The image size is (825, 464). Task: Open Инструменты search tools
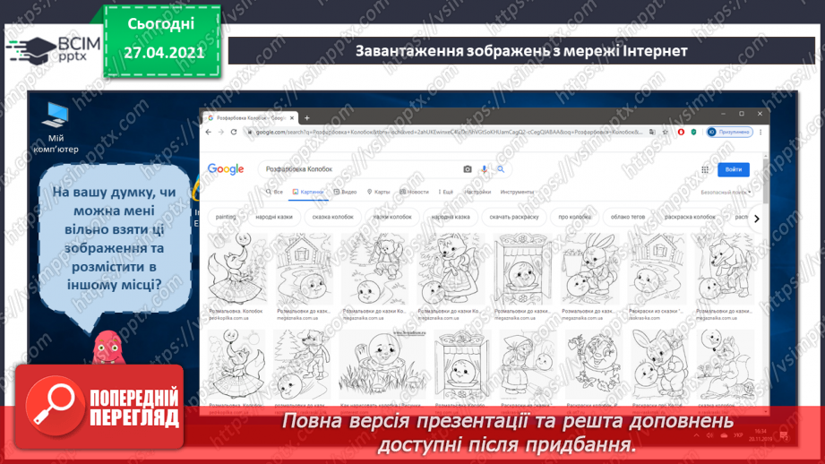tap(517, 192)
